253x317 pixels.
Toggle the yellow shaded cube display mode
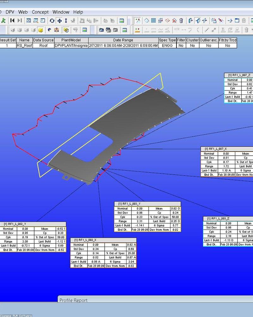click(x=40, y=30)
